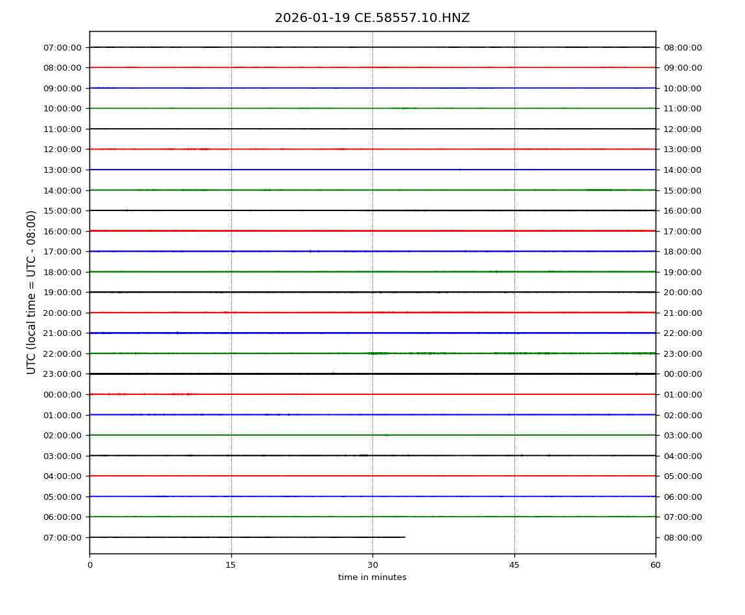
Task: Click the 'time in minutes' x-axis label
Action: [372, 577]
